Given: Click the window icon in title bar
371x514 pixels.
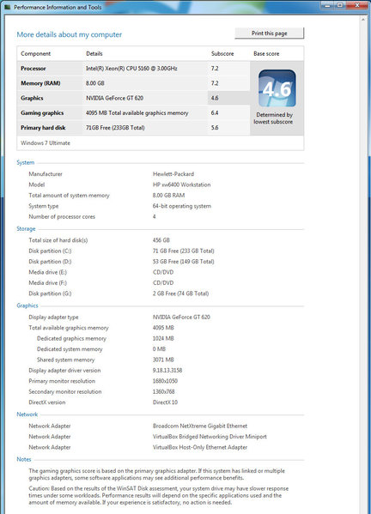Looking at the screenshot, I should 8,7.
